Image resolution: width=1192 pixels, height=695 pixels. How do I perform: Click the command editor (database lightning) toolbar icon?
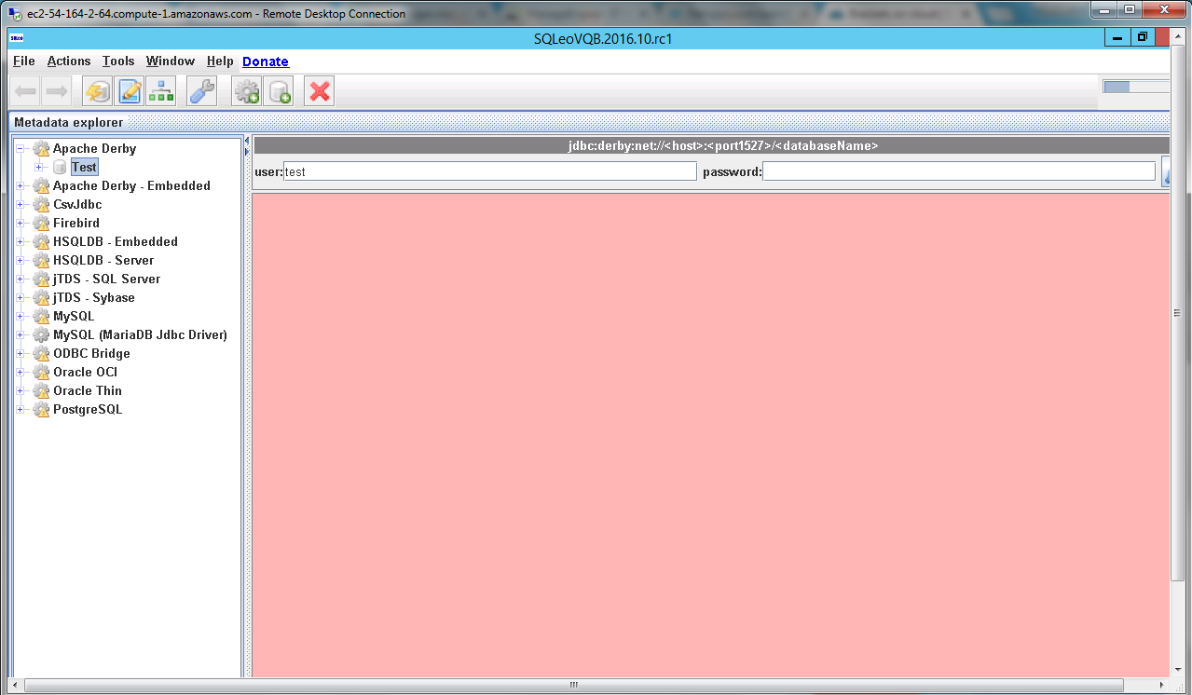tap(97, 91)
